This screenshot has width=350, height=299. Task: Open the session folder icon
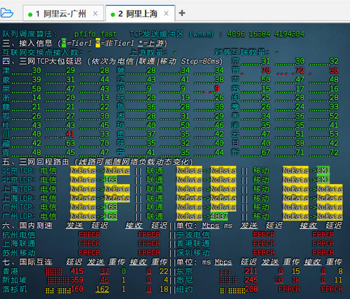[7, 13]
